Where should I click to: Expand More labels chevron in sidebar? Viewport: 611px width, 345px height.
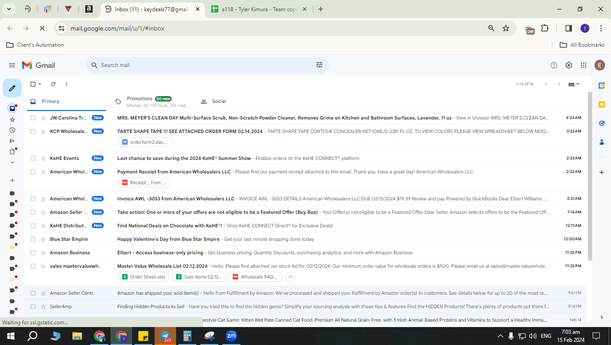click(x=12, y=163)
